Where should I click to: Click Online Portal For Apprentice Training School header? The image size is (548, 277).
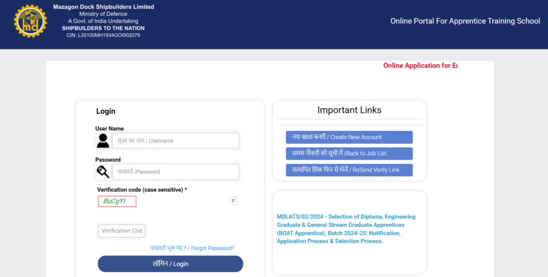[465, 21]
